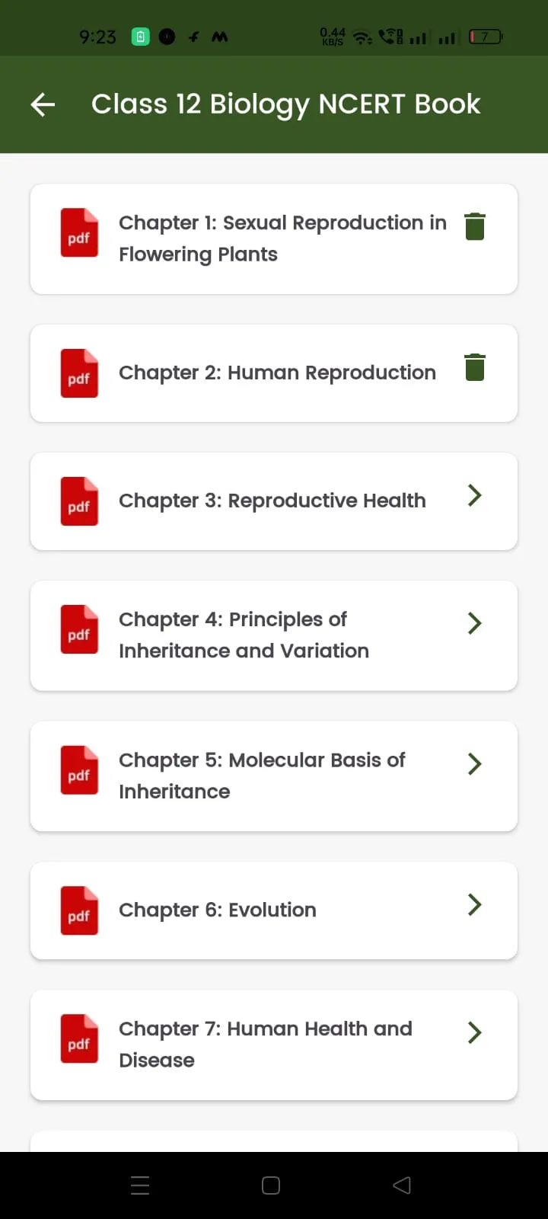The width and height of the screenshot is (548, 1219).
Task: Tap the PDF icon for Chapter 1
Action: click(x=79, y=232)
